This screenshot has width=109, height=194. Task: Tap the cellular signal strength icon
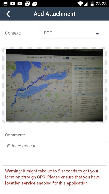[x=86, y=4]
